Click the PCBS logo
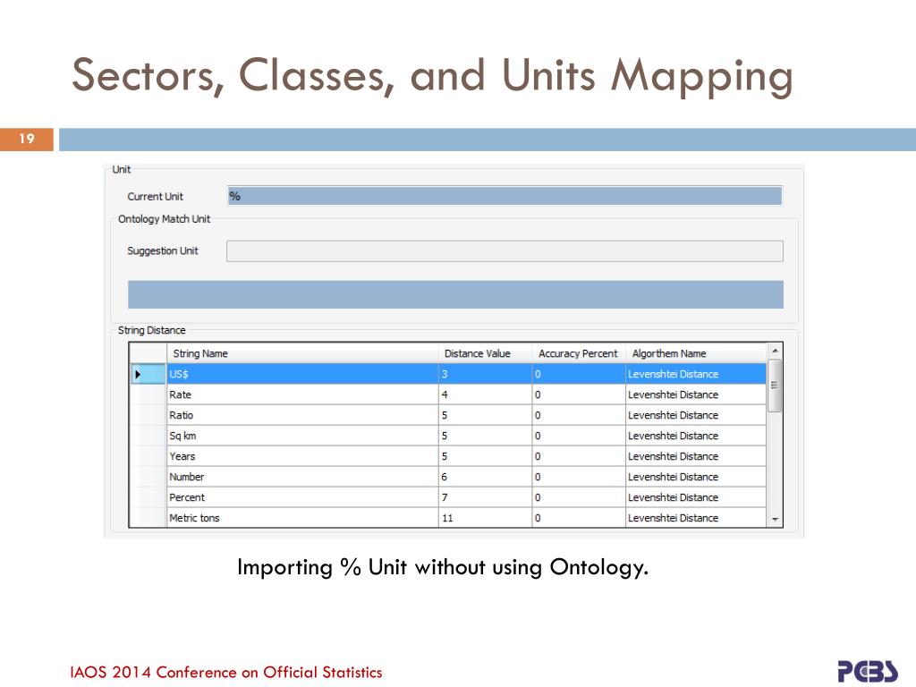Viewport: 916px width, 687px height. tap(867, 671)
